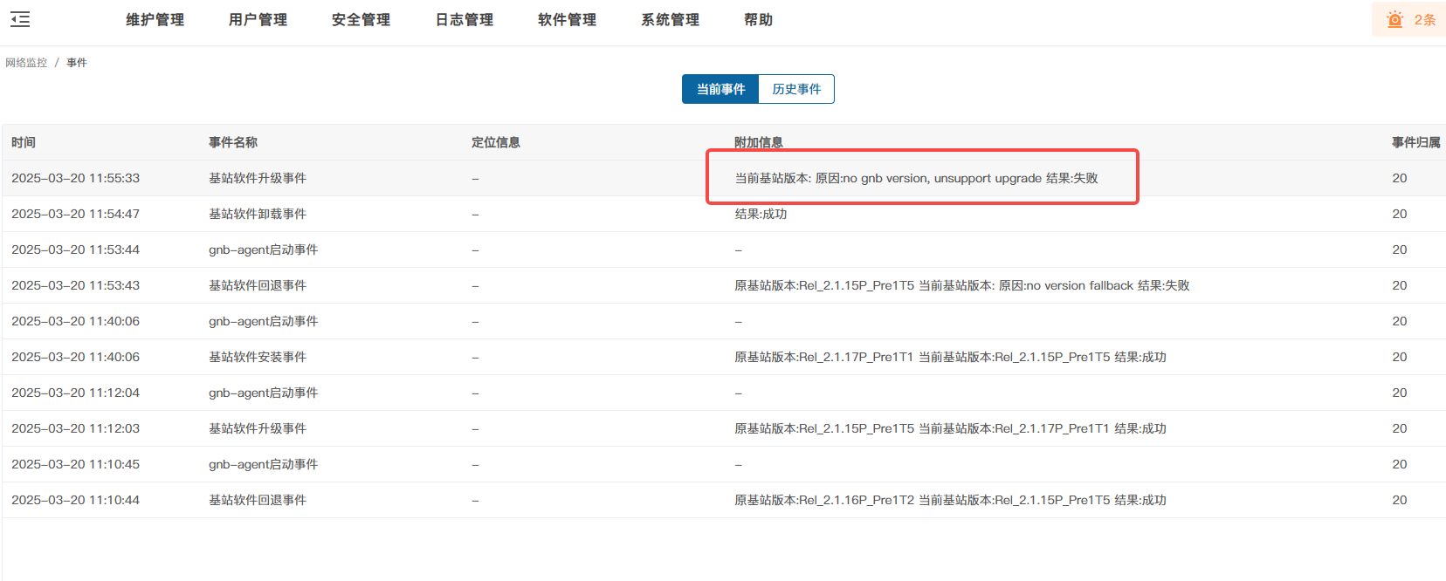The image size is (1446, 581).
Task: Open the 日志管理 menu
Action: tap(464, 19)
